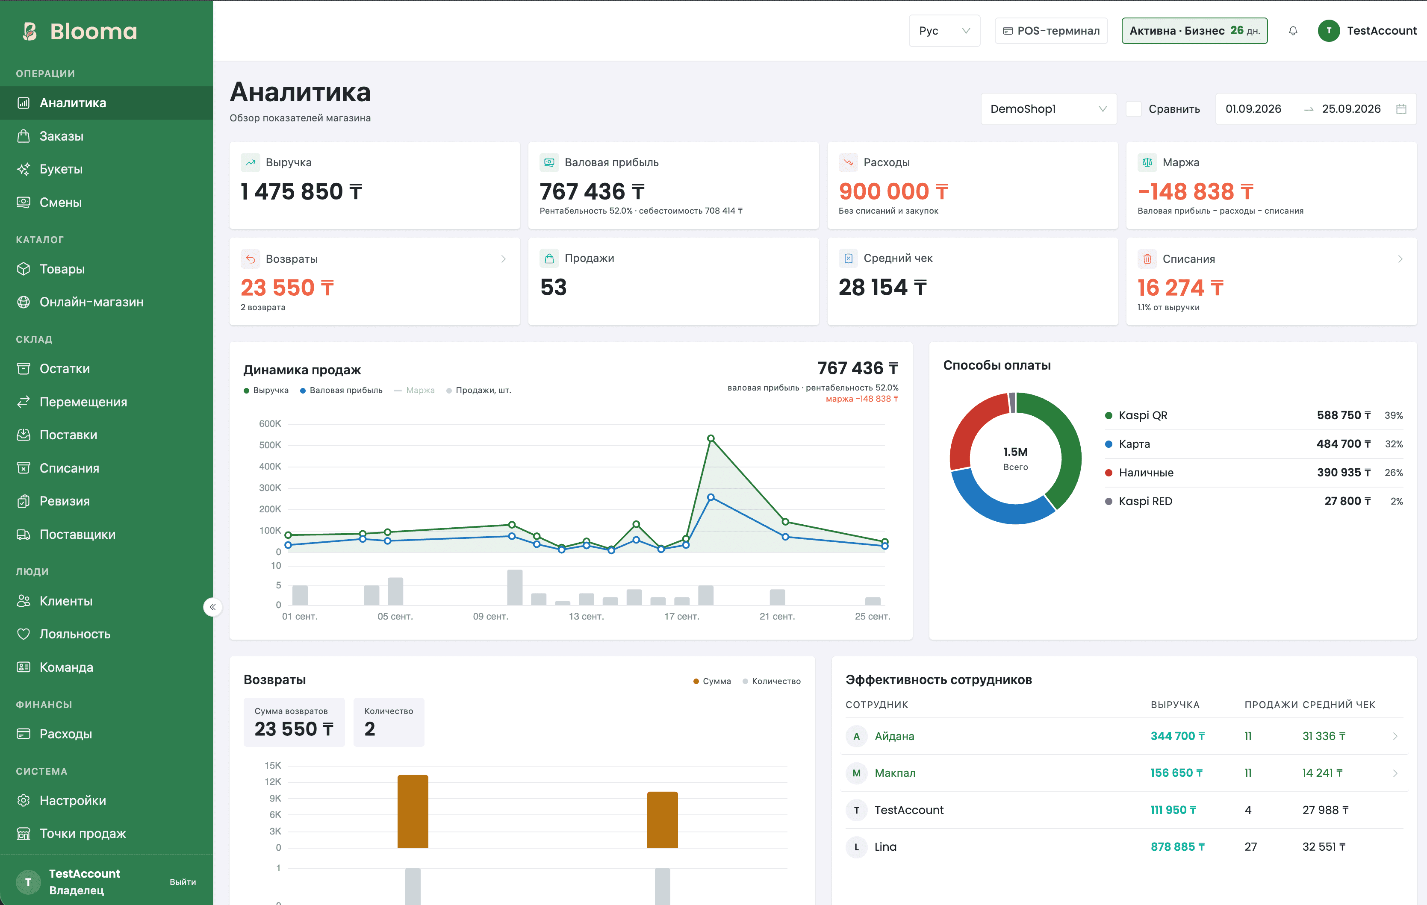The image size is (1427, 905).
Task: Click start date field 01.09.2026
Action: point(1253,109)
